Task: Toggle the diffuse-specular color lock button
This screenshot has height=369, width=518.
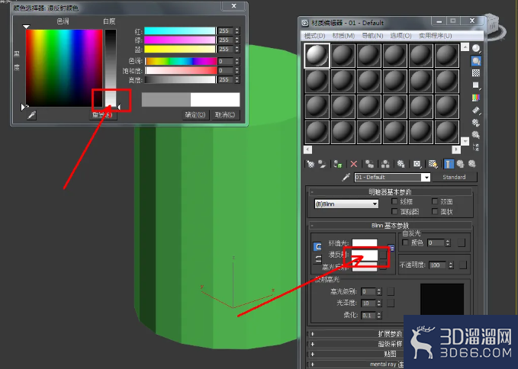Action: pyautogui.click(x=317, y=259)
